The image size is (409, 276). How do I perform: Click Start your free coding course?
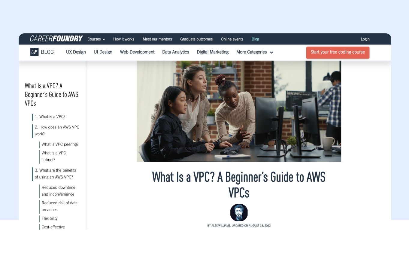tap(338, 52)
